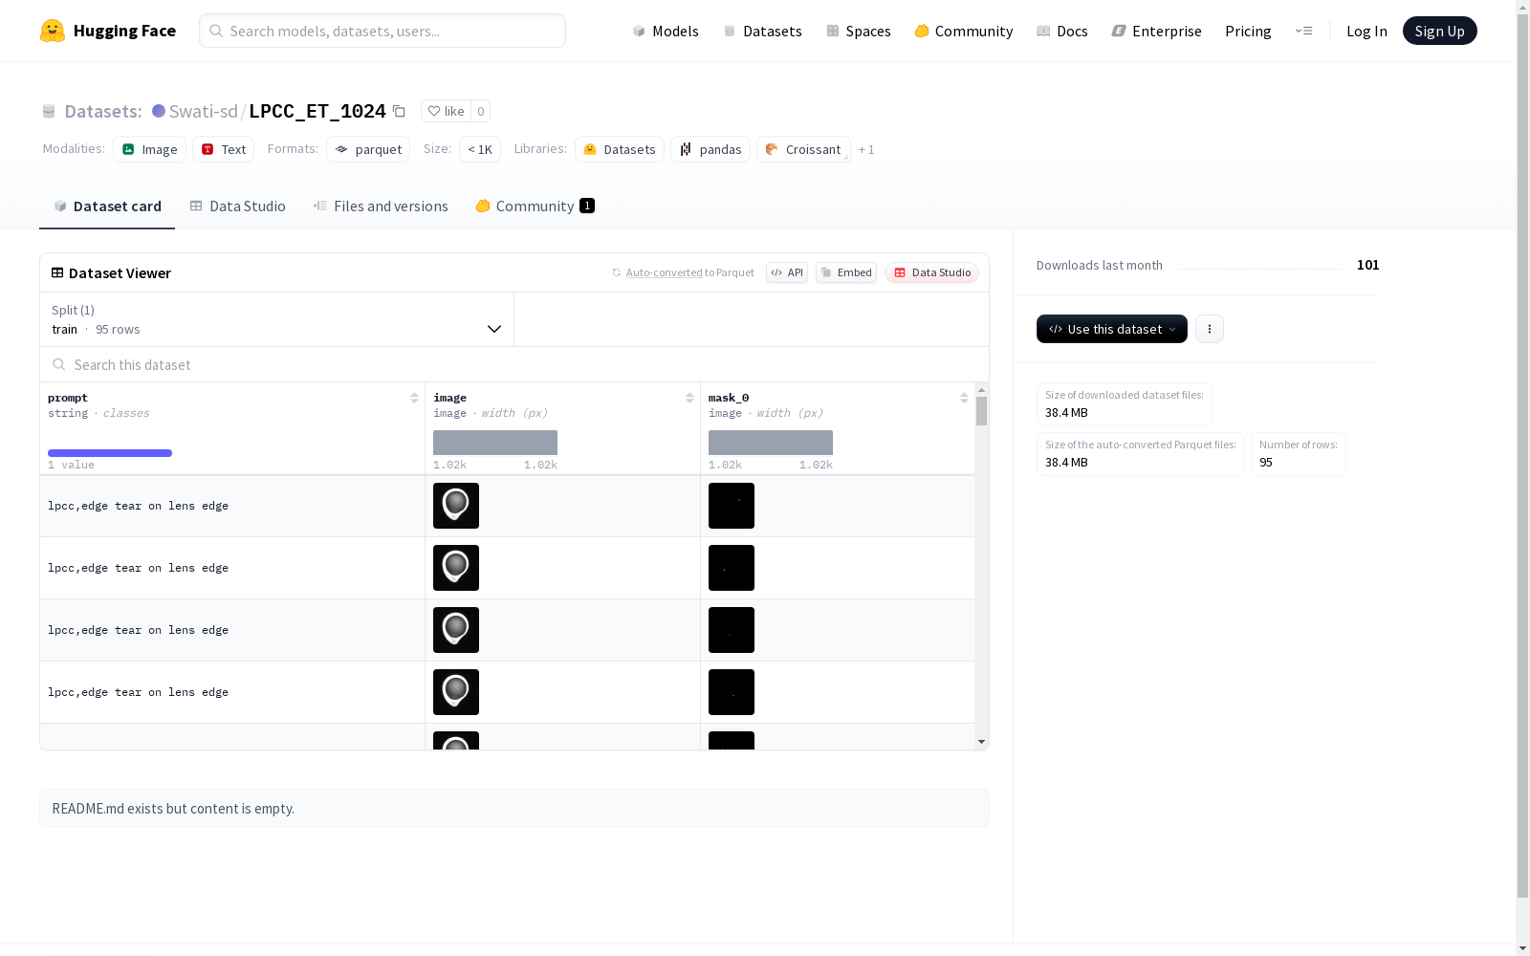Image resolution: width=1530 pixels, height=956 pixels.
Task: Click the search magnifier icon in top bar
Action: pyautogui.click(x=216, y=31)
